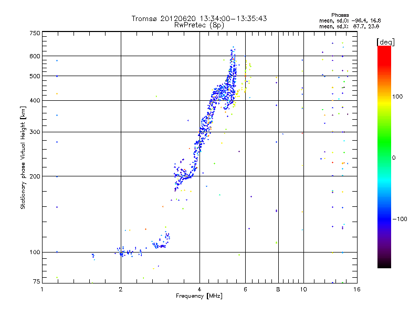The width and height of the screenshot is (420, 315).
Task: Click the y-axis tick label '600'
Action: coord(35,56)
